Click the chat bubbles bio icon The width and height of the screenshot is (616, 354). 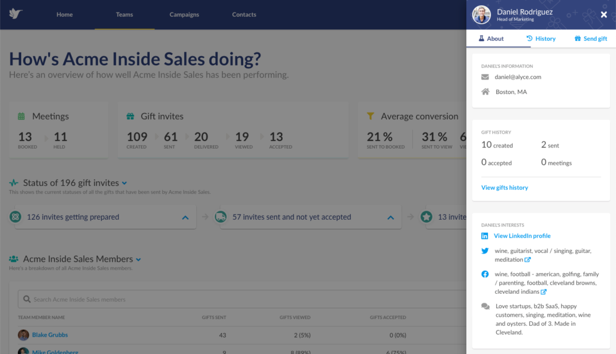click(x=485, y=306)
